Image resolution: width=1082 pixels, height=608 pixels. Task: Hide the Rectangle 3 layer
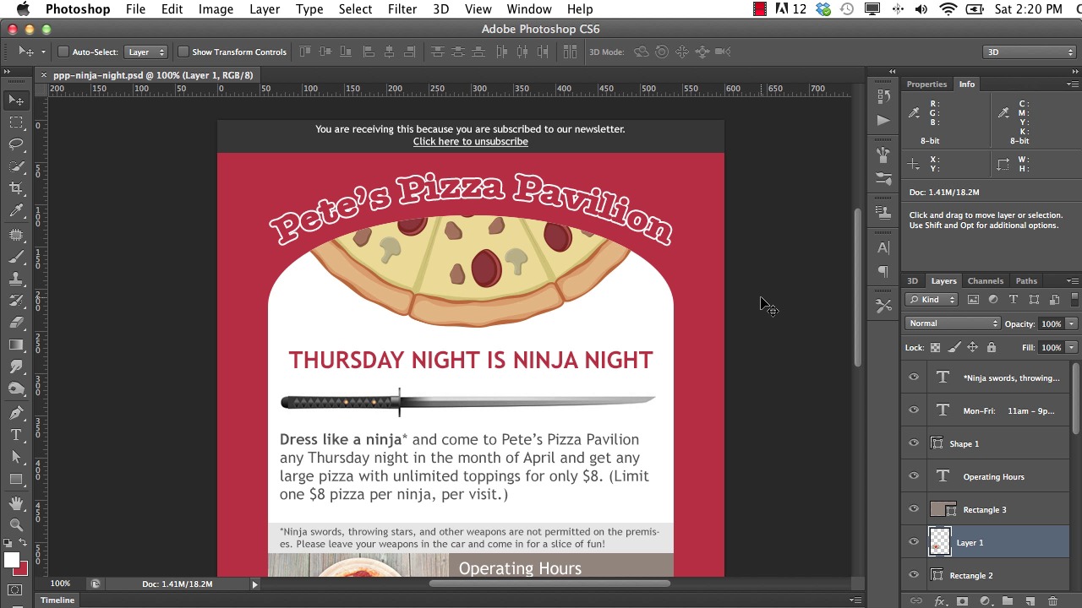click(x=914, y=509)
